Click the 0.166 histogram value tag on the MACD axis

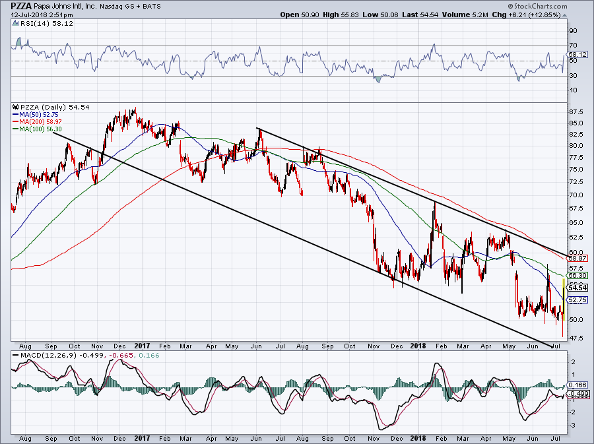pos(578,385)
